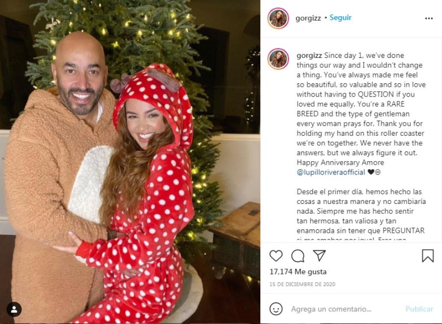Open the 15 de diciembre de 2020 date

pyautogui.click(x=302, y=284)
